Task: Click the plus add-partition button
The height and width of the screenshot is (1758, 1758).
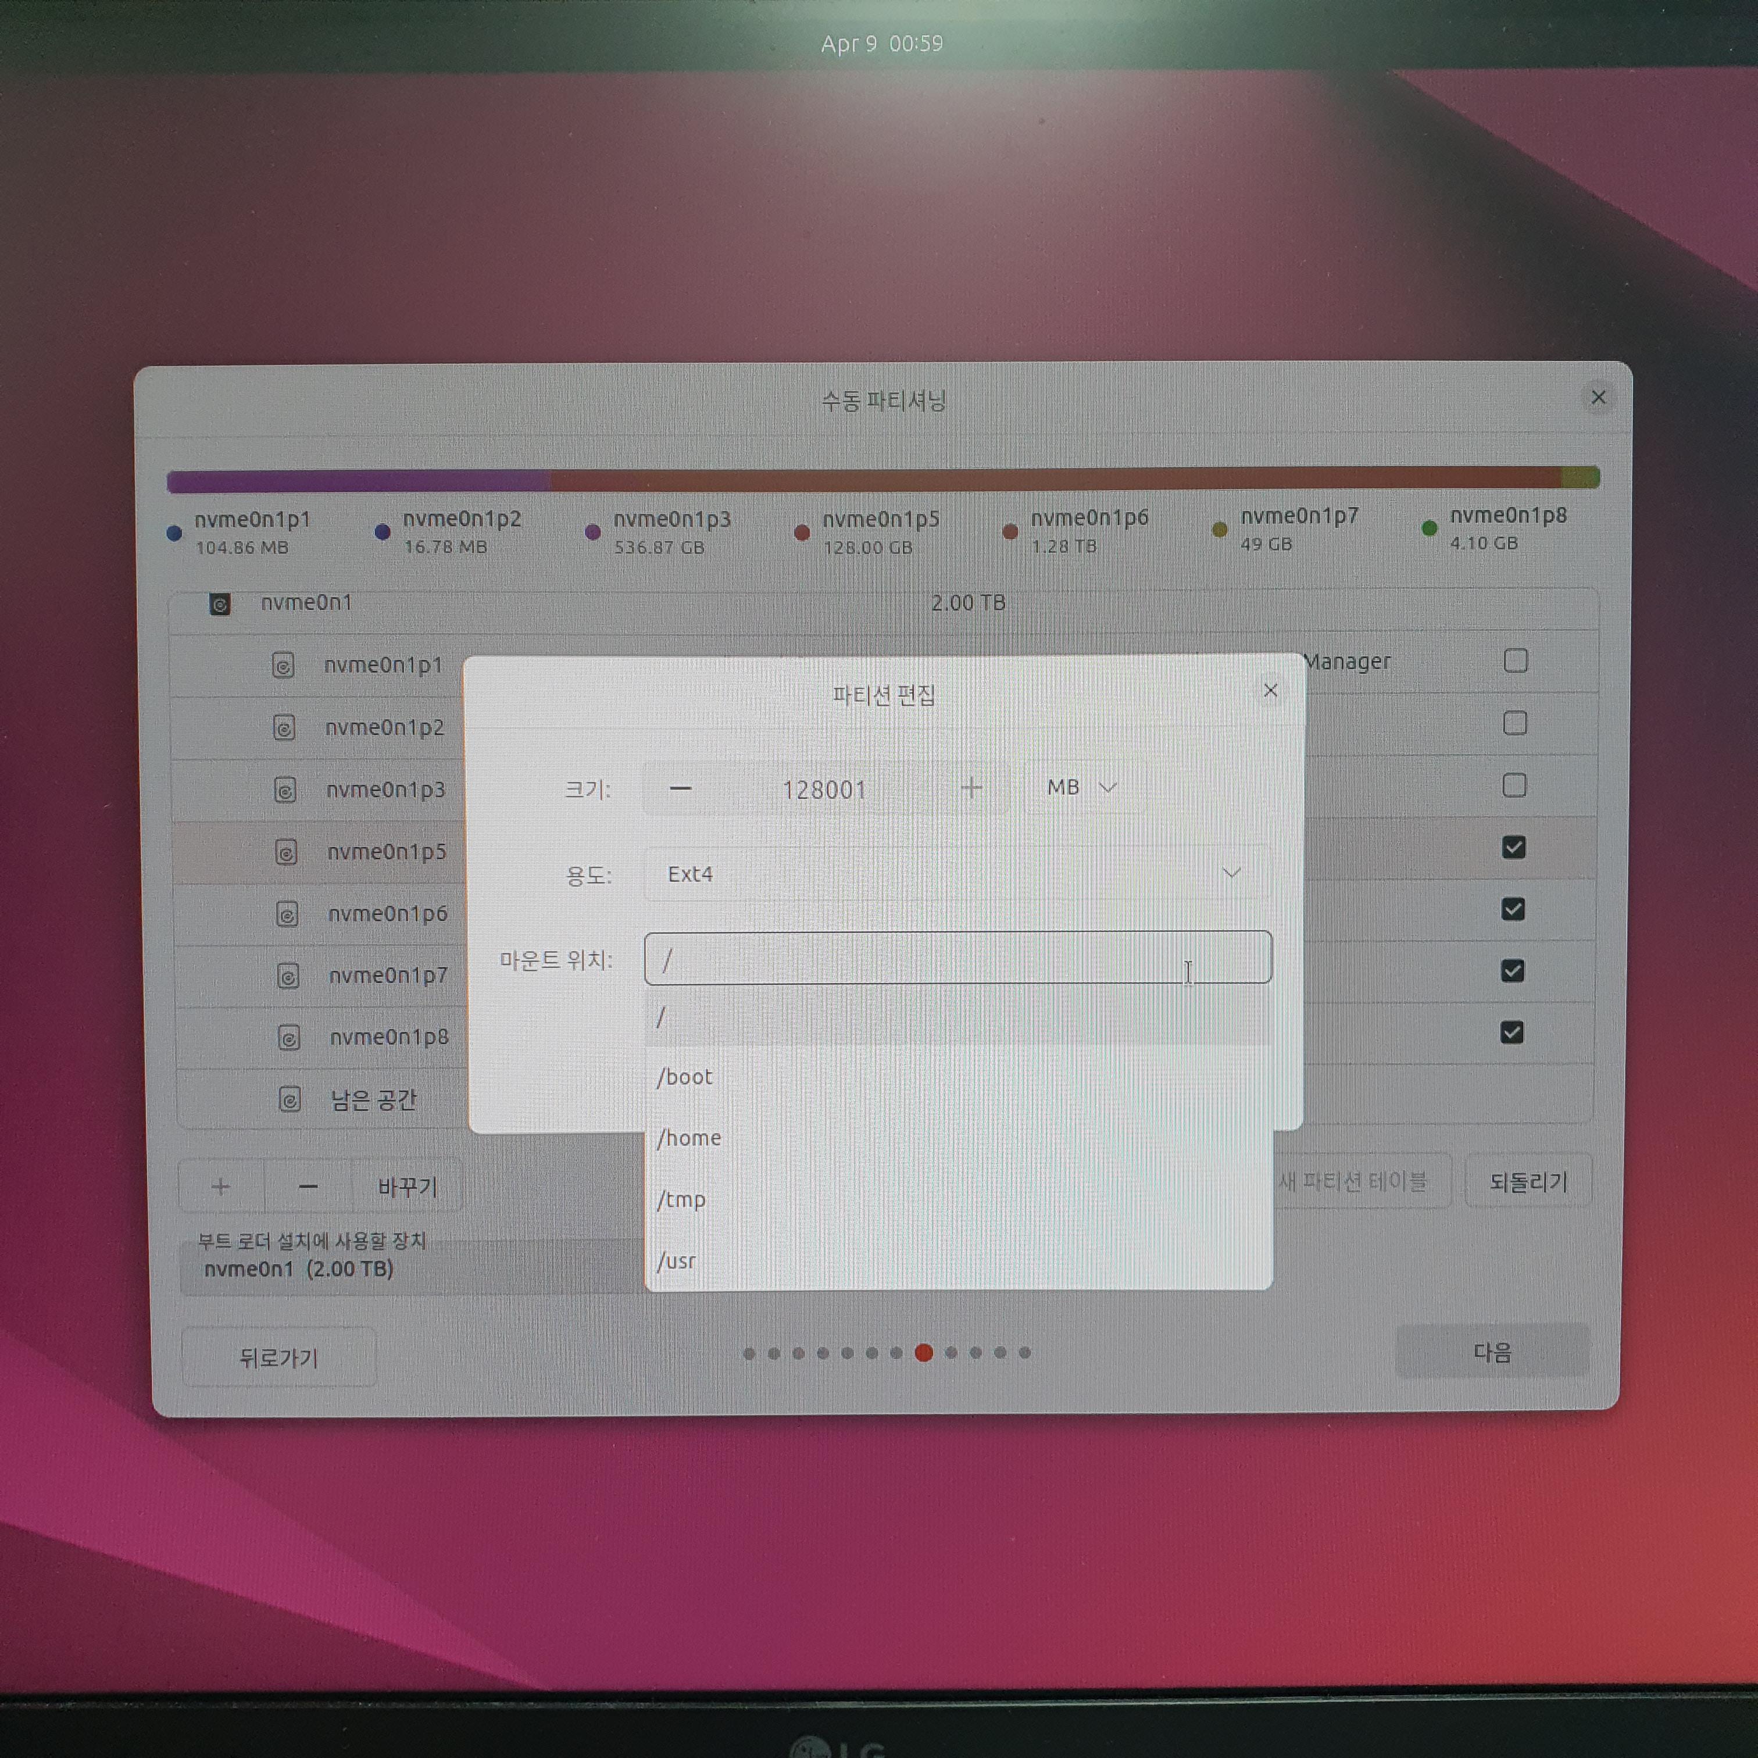Action: [x=221, y=1187]
